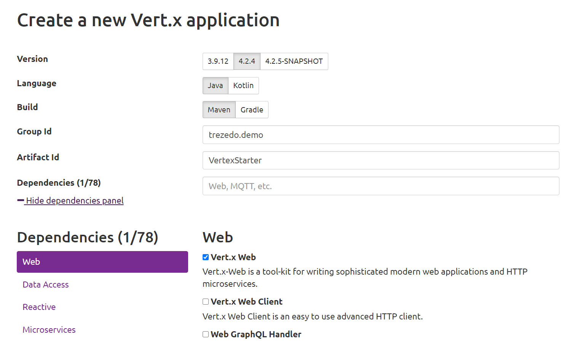Click the dependencies search box placeholder Web, MQTT
572x343 pixels.
coord(380,186)
